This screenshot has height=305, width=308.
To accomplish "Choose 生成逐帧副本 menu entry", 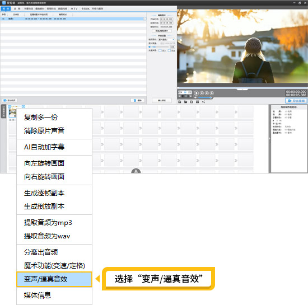I will pos(54,193).
